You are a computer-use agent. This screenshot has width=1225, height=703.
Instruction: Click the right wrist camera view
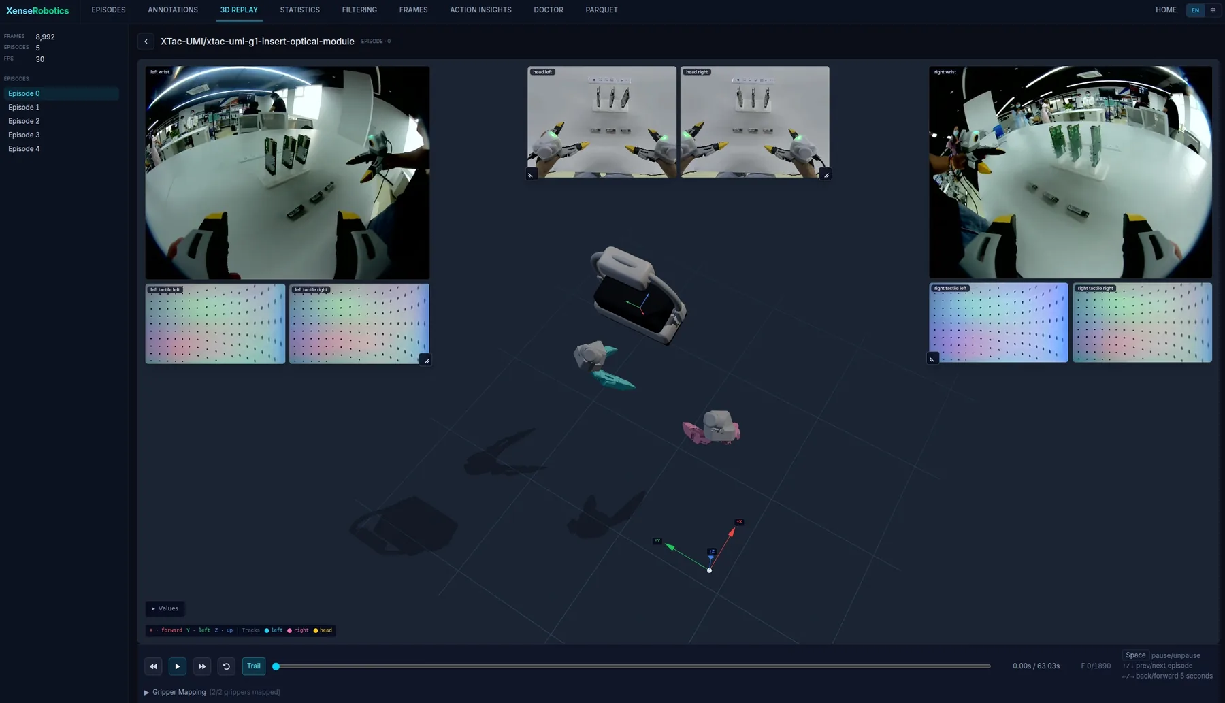pyautogui.click(x=1071, y=172)
